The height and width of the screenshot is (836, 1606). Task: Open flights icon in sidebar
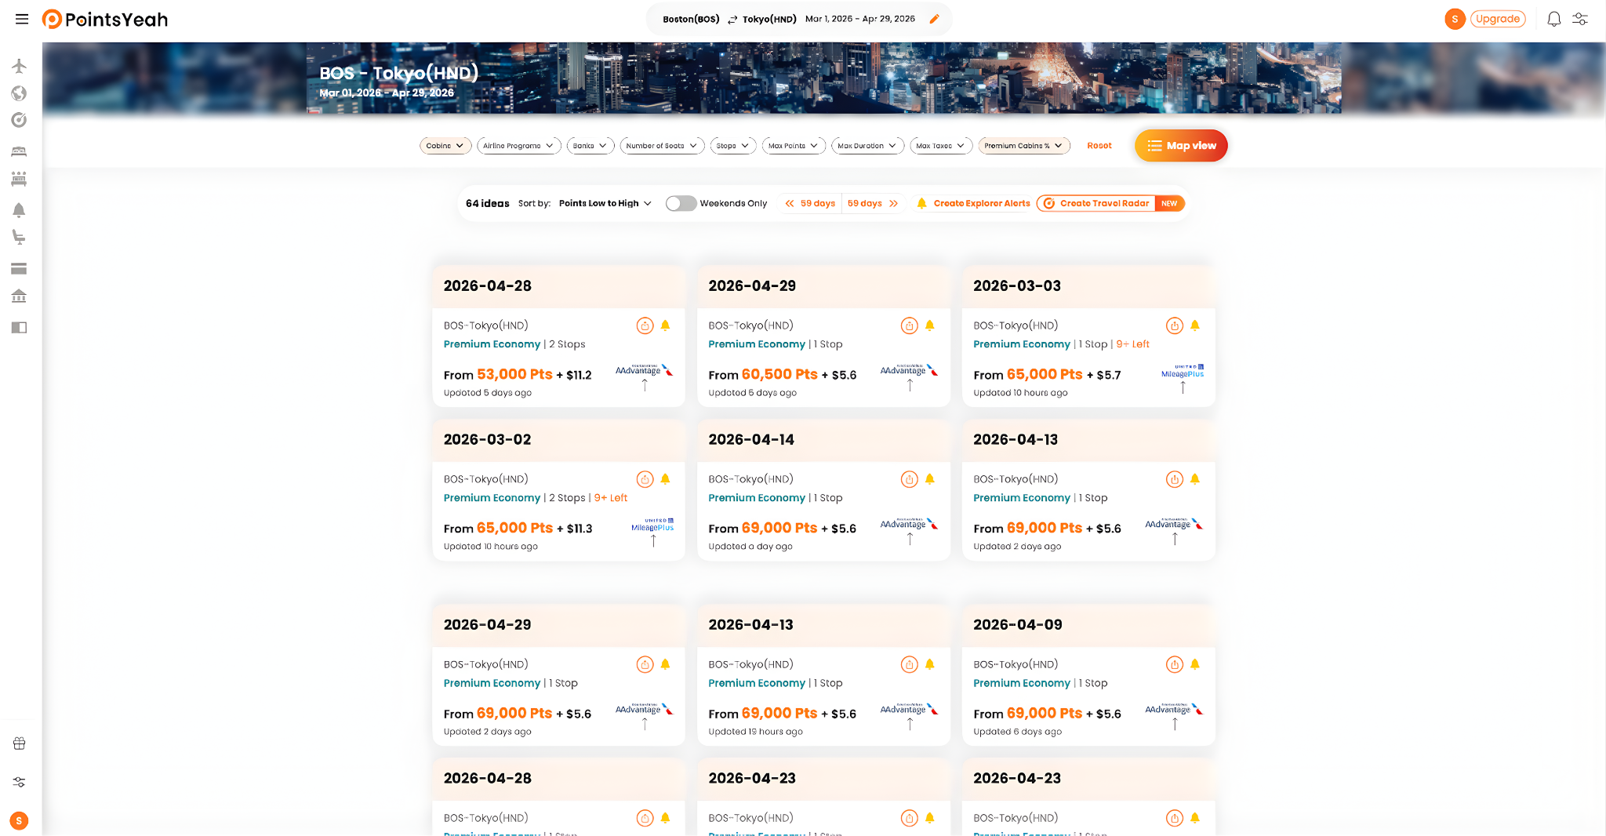(x=20, y=66)
